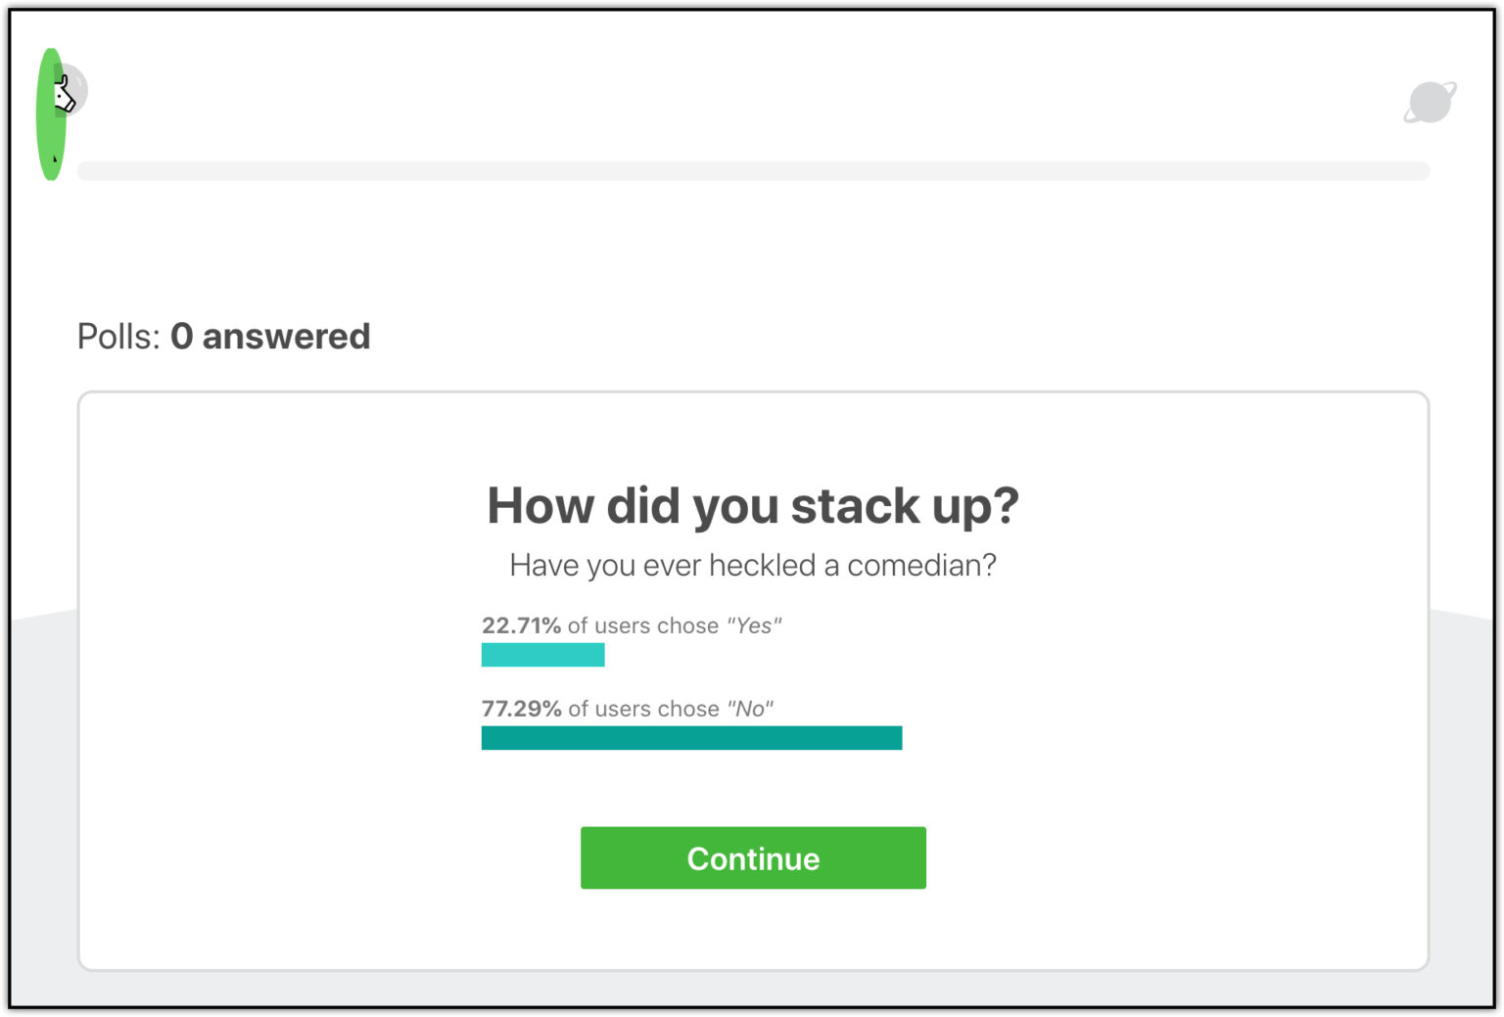Select the dark 'No' result bar
1504x1017 pixels.
[690, 737]
